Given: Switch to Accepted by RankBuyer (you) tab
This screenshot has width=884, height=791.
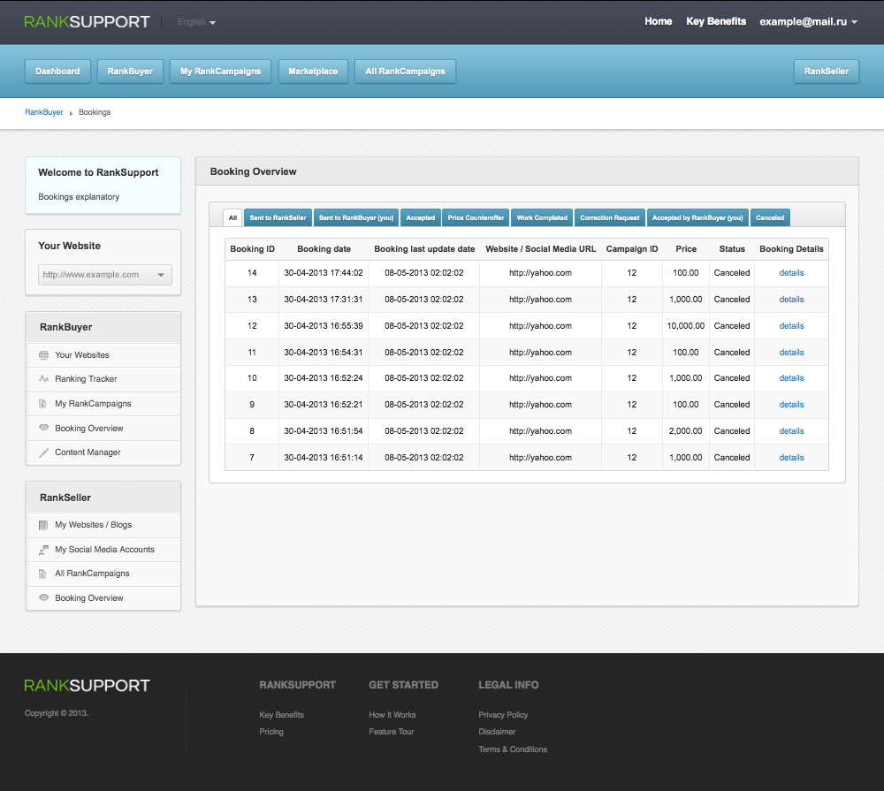Looking at the screenshot, I should click(697, 217).
